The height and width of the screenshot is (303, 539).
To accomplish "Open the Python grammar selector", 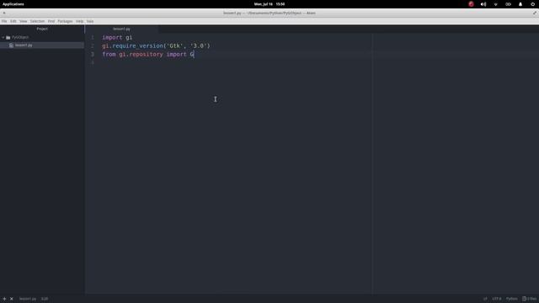I will (x=511, y=299).
